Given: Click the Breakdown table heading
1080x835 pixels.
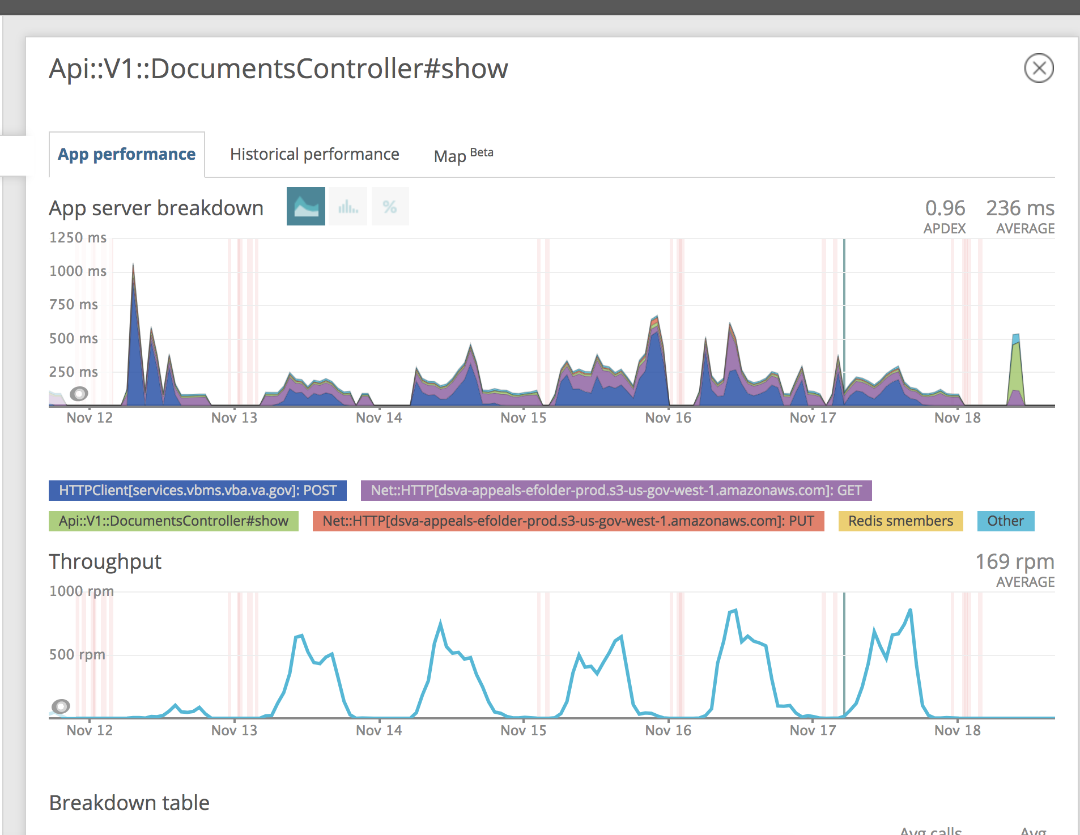Looking at the screenshot, I should [x=129, y=803].
